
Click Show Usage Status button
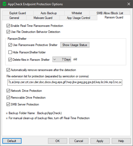coord(75,45)
